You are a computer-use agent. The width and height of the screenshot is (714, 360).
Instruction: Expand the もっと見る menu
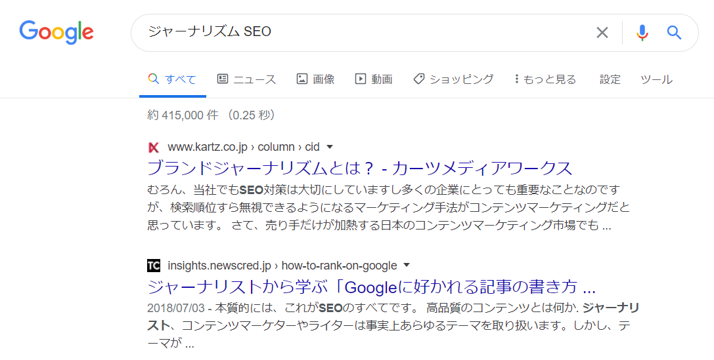click(545, 79)
